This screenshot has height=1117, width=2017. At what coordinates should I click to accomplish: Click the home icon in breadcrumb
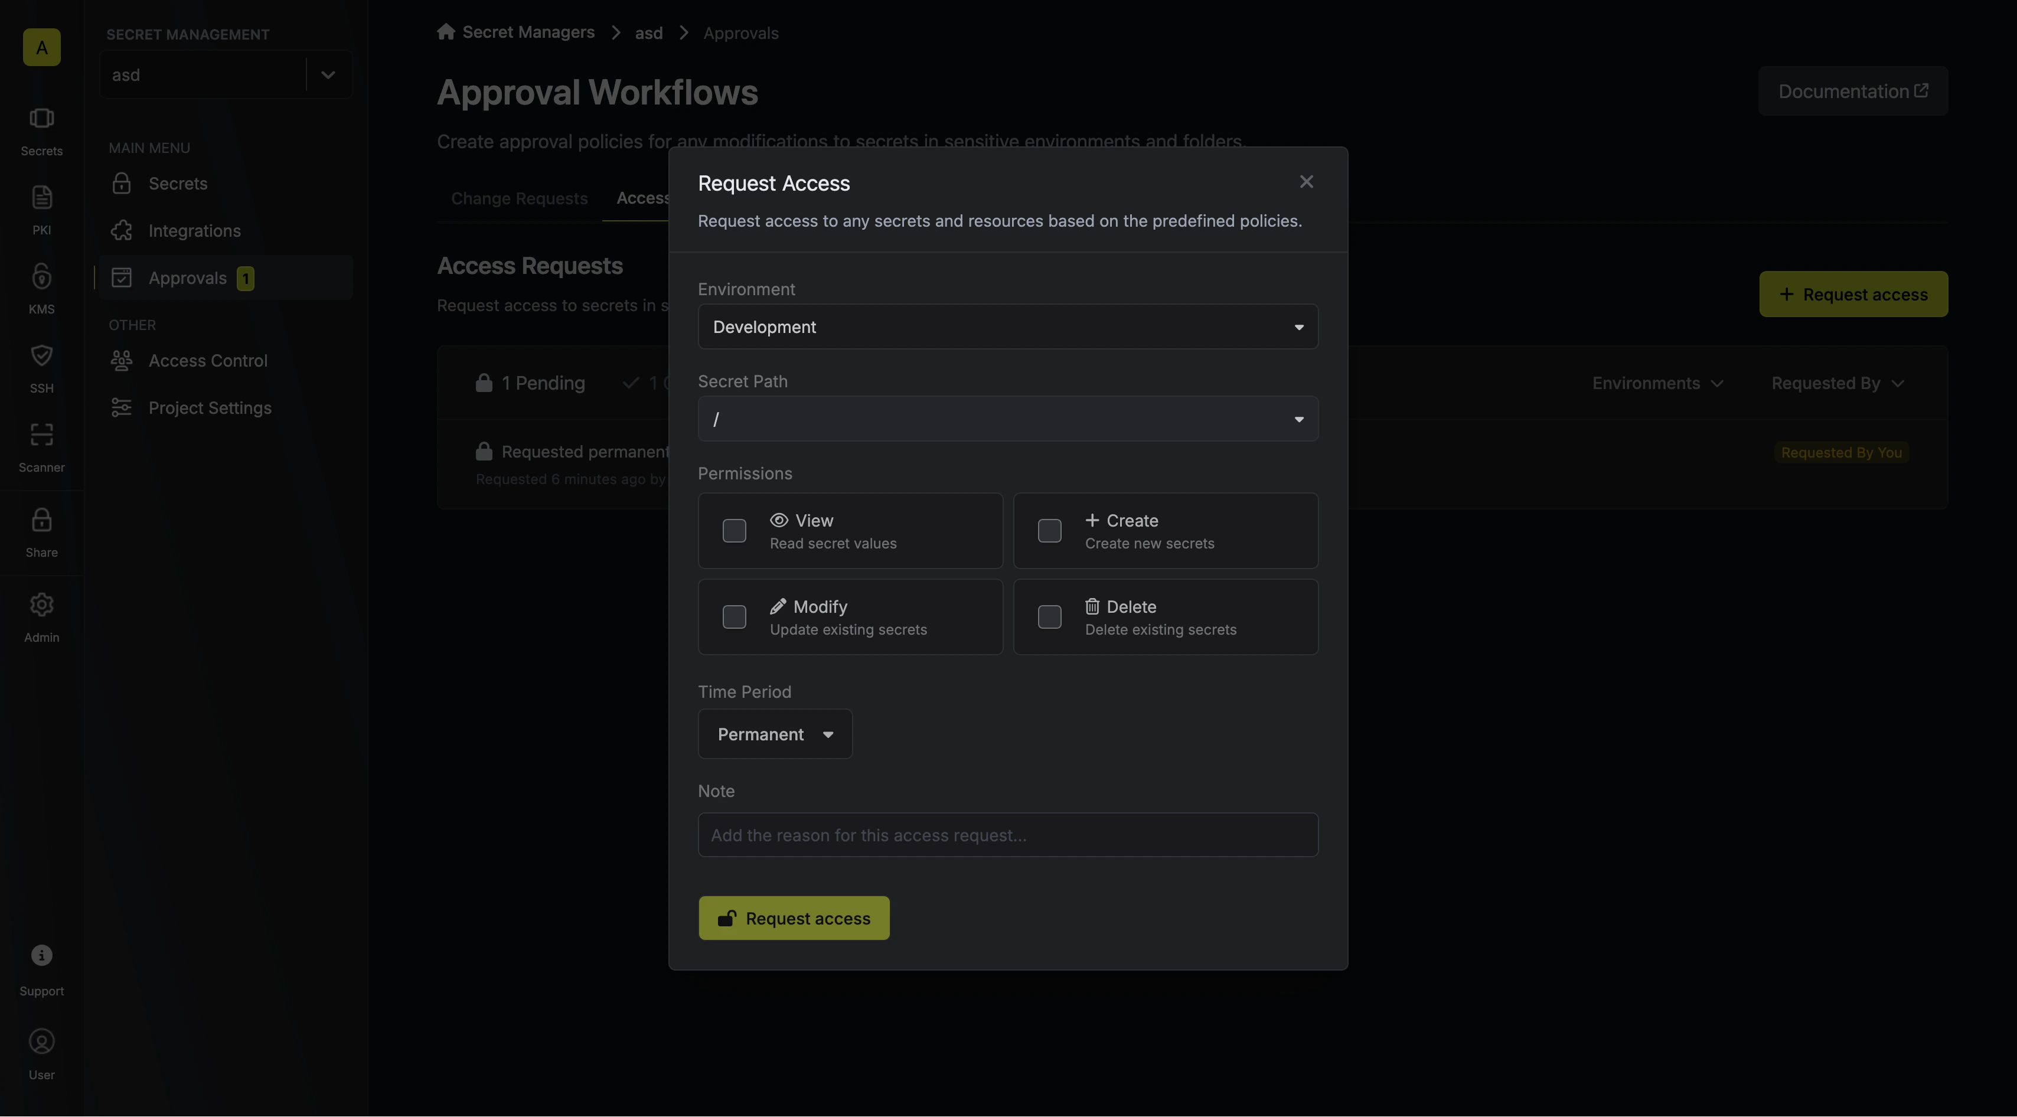pos(446,32)
